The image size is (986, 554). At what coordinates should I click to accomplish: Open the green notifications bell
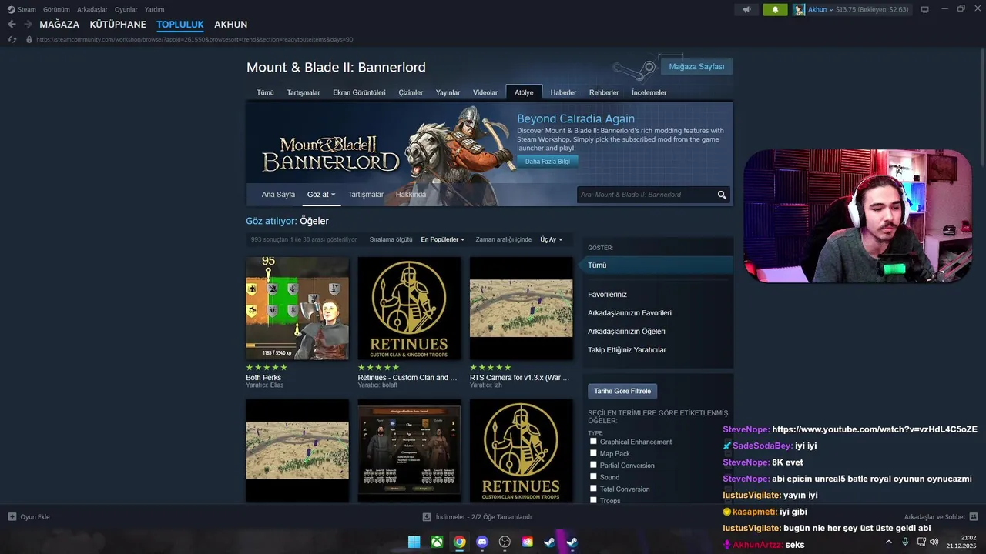(x=775, y=9)
